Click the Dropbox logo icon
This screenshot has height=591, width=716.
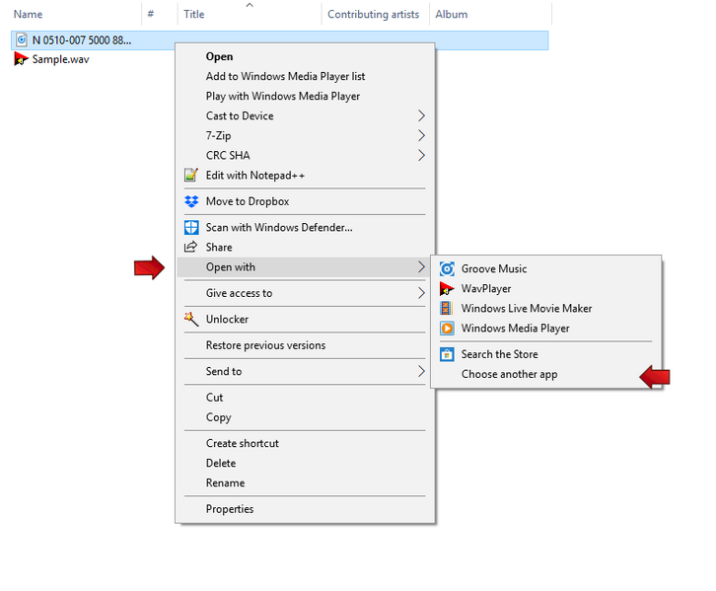pos(191,201)
